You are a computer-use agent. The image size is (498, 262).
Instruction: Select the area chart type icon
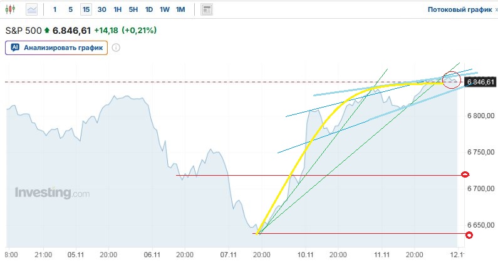point(31,10)
